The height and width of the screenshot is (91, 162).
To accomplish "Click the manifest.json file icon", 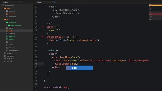I will click(x=7, y=17).
